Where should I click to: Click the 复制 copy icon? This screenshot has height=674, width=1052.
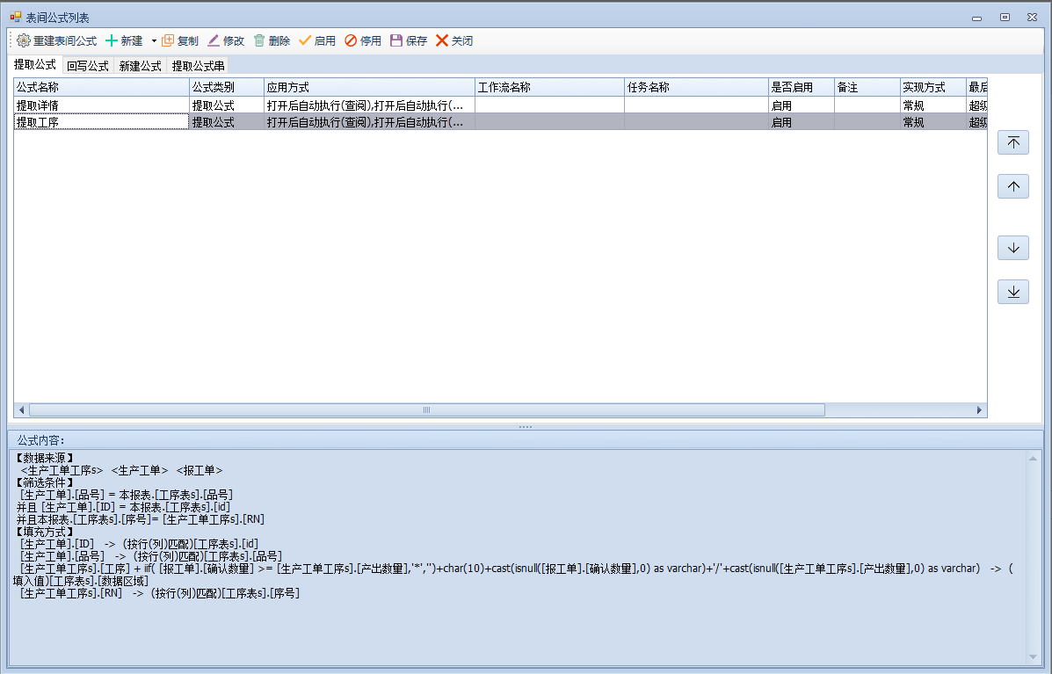click(x=168, y=40)
